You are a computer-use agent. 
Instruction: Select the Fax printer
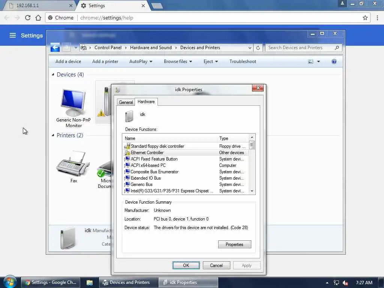[73, 166]
